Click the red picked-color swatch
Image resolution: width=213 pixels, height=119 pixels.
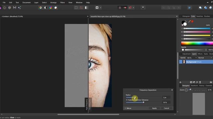192,21
